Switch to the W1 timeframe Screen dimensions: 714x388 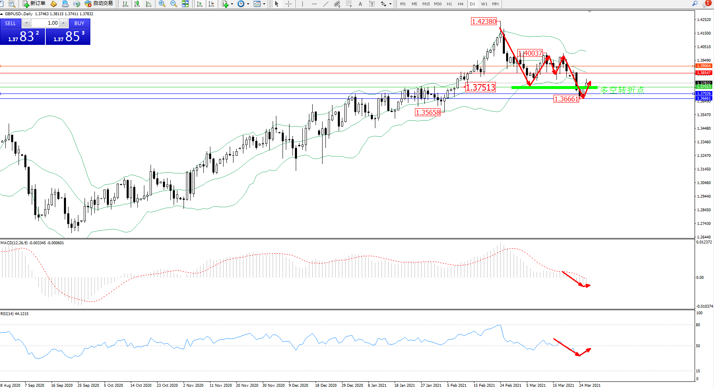[x=484, y=4]
